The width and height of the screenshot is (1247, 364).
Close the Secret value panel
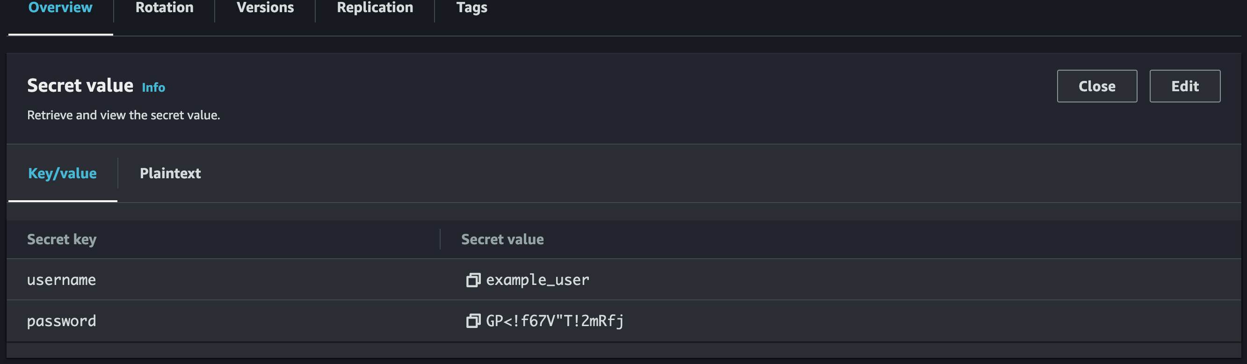(1097, 86)
